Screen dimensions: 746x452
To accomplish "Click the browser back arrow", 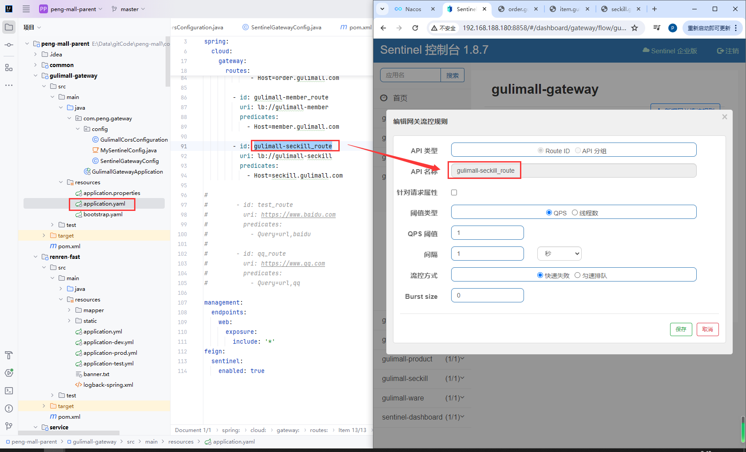I will 383,28.
